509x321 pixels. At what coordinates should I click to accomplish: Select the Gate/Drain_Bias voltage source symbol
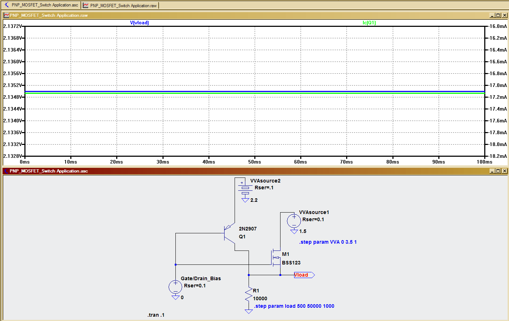tap(175, 287)
